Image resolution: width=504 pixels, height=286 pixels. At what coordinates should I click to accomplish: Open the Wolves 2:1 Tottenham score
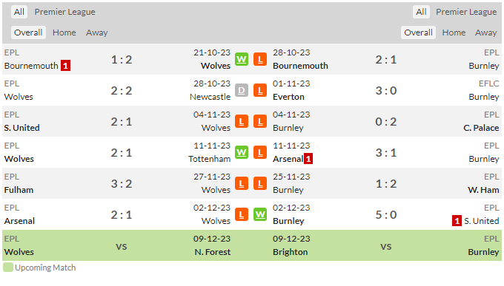[122, 153]
